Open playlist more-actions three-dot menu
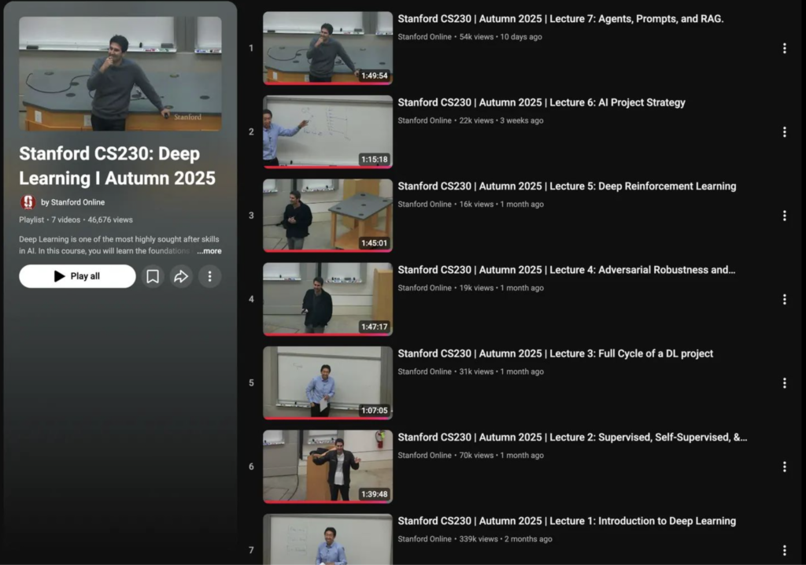Viewport: 806px width, 565px height. 209,276
